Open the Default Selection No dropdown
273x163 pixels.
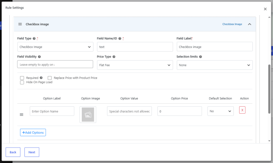coord(221,111)
